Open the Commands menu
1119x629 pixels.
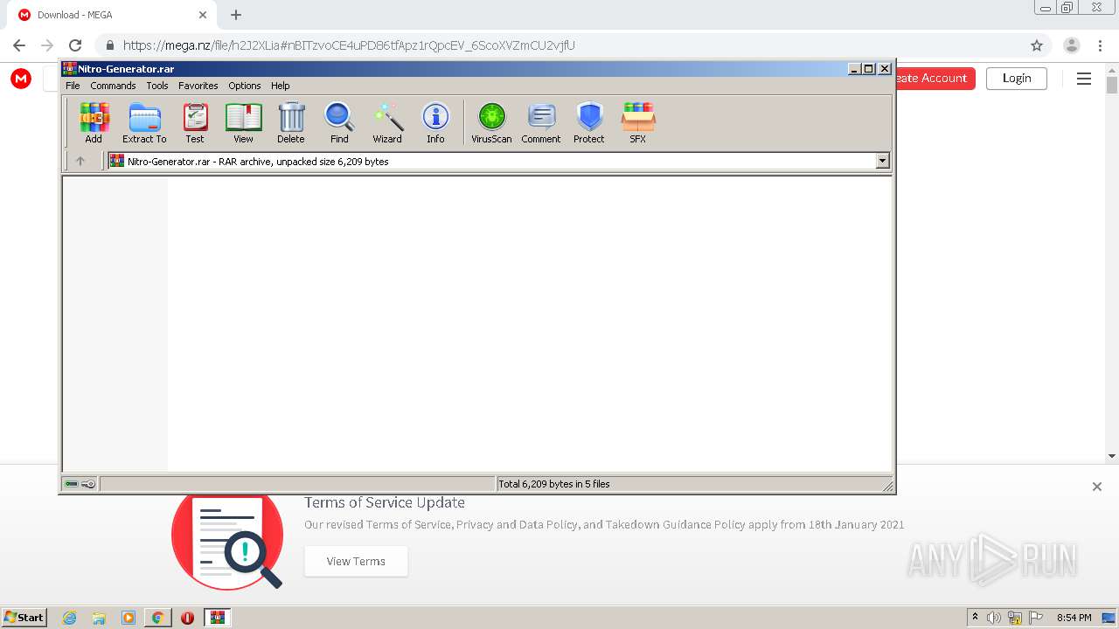(113, 86)
